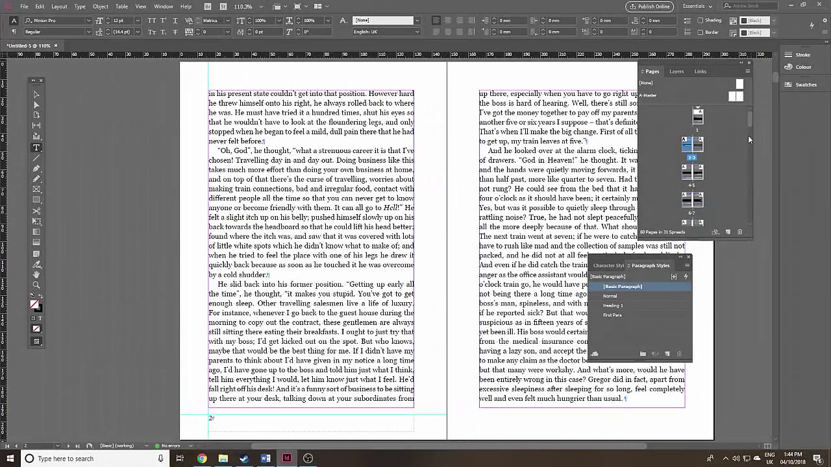Open language dropdown English: UK
The image size is (831, 467).
[x=417, y=32]
